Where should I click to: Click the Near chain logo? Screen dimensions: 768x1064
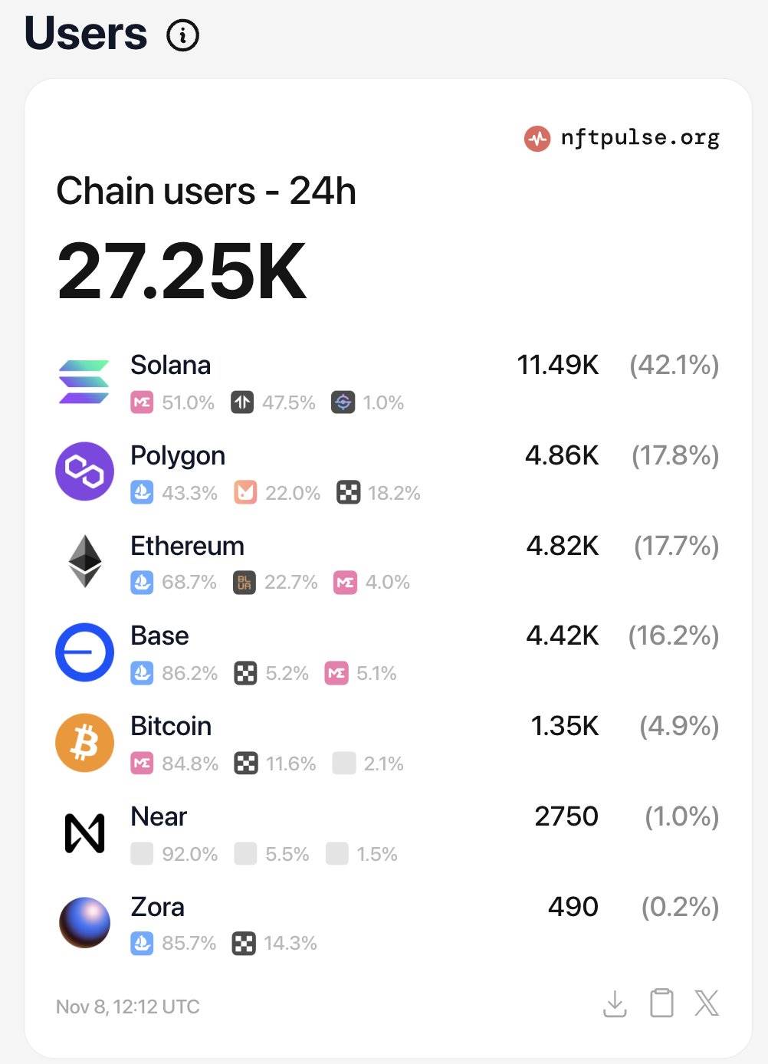tap(84, 833)
